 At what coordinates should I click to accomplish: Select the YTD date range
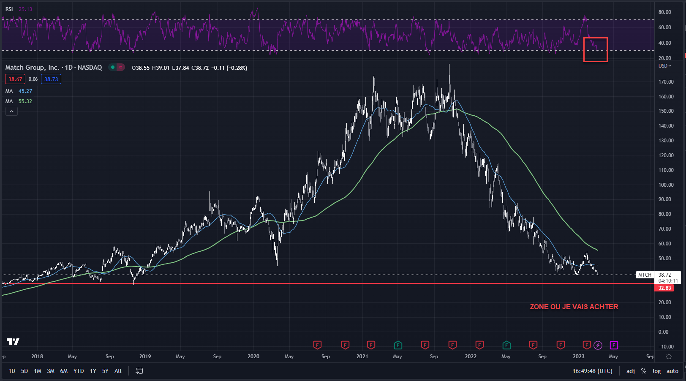tap(79, 371)
